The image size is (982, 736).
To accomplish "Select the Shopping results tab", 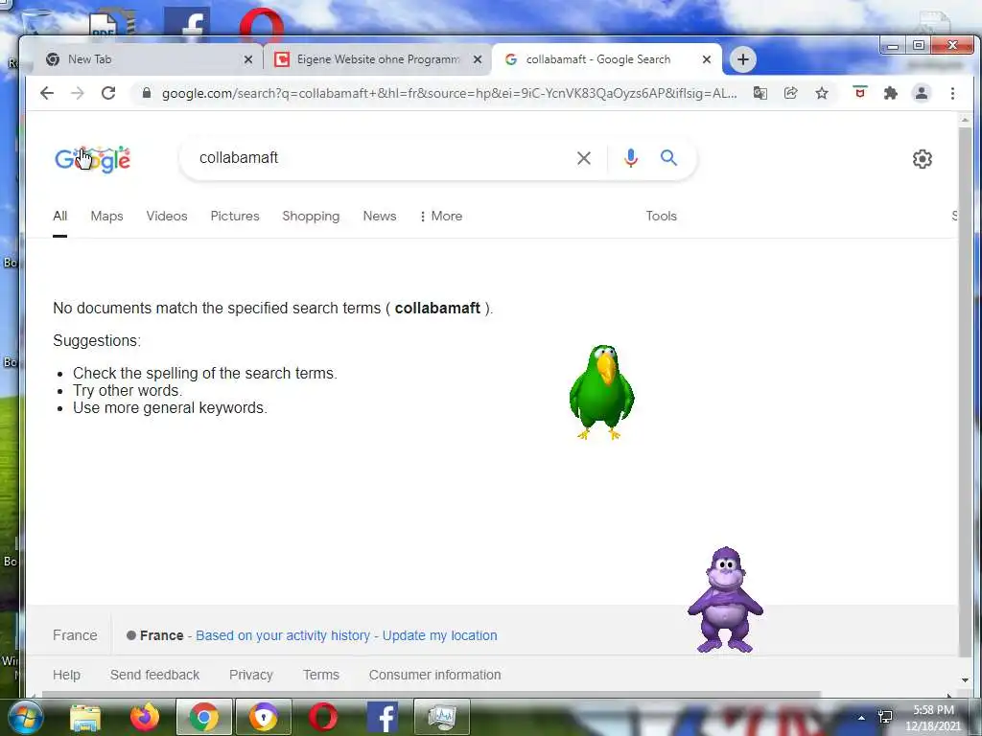I will (x=311, y=216).
